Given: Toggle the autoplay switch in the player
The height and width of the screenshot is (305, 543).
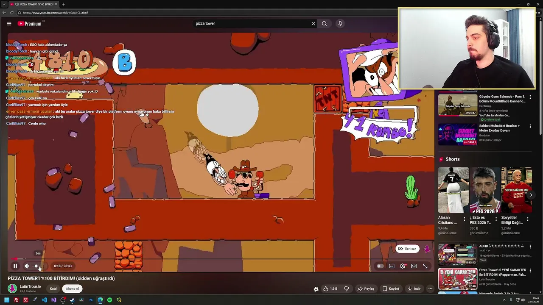Looking at the screenshot, I should coord(380,266).
